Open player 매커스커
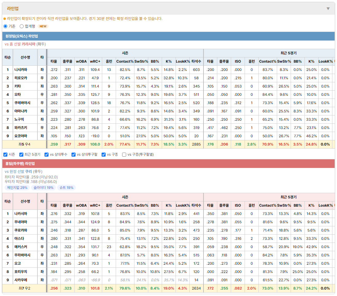 21,247
